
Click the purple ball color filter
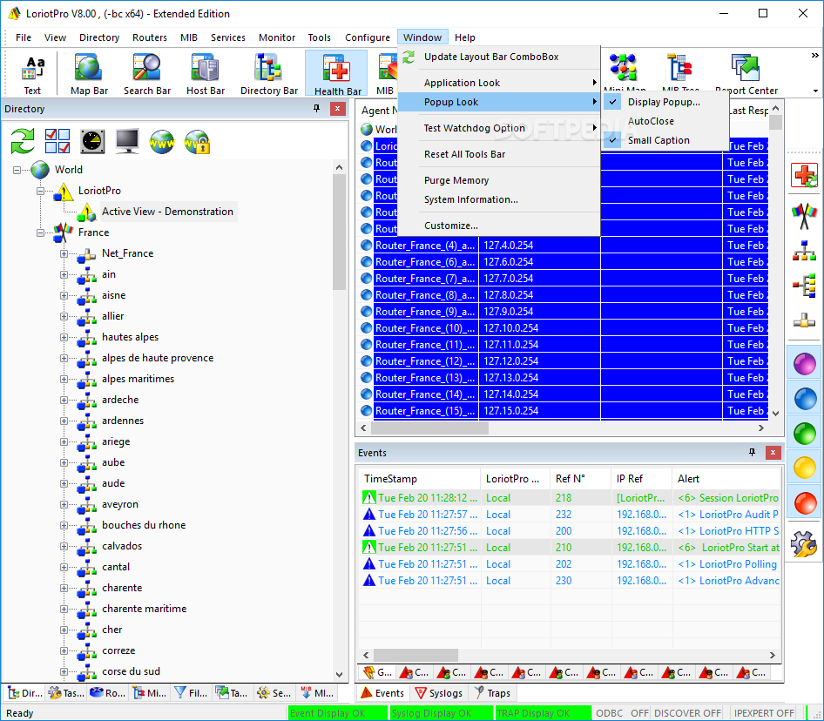pos(805,364)
